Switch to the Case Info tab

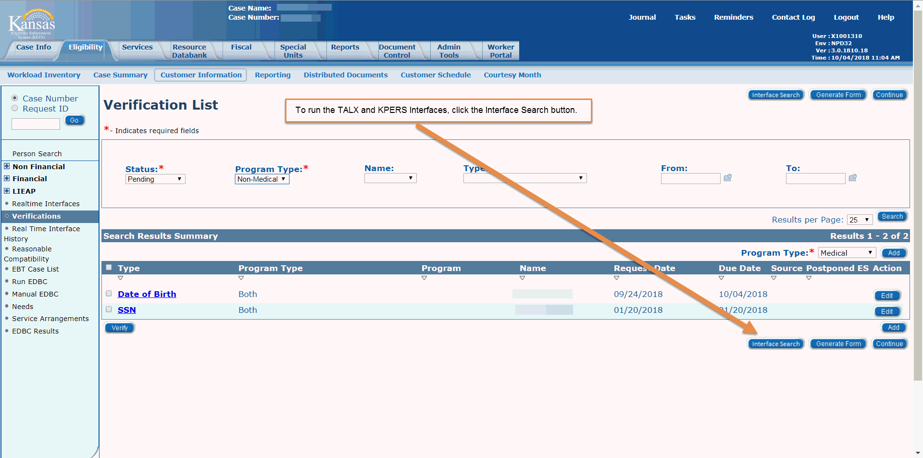(33, 47)
